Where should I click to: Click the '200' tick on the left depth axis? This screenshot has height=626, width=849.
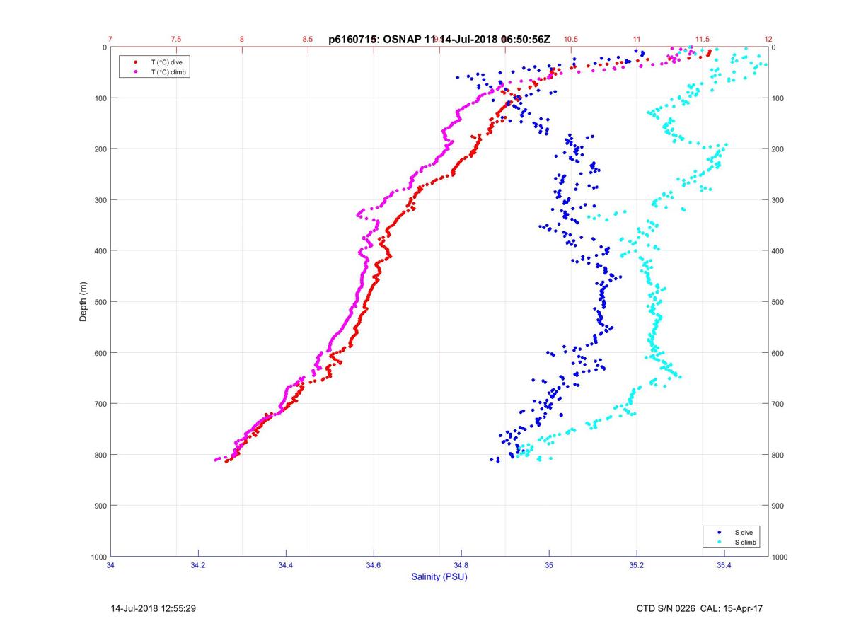pyautogui.click(x=100, y=149)
